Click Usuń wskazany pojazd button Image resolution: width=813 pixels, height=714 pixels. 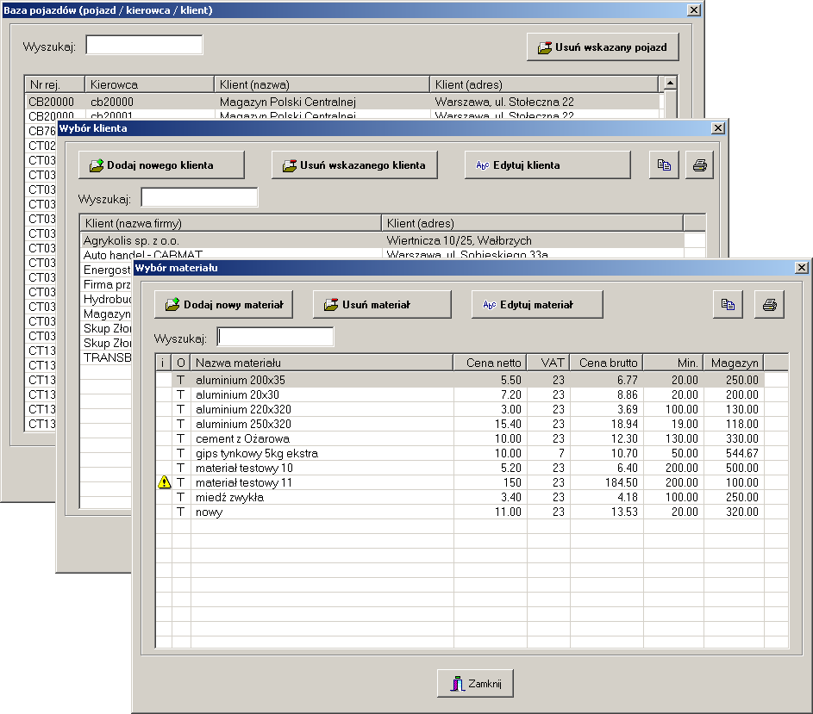coord(603,47)
